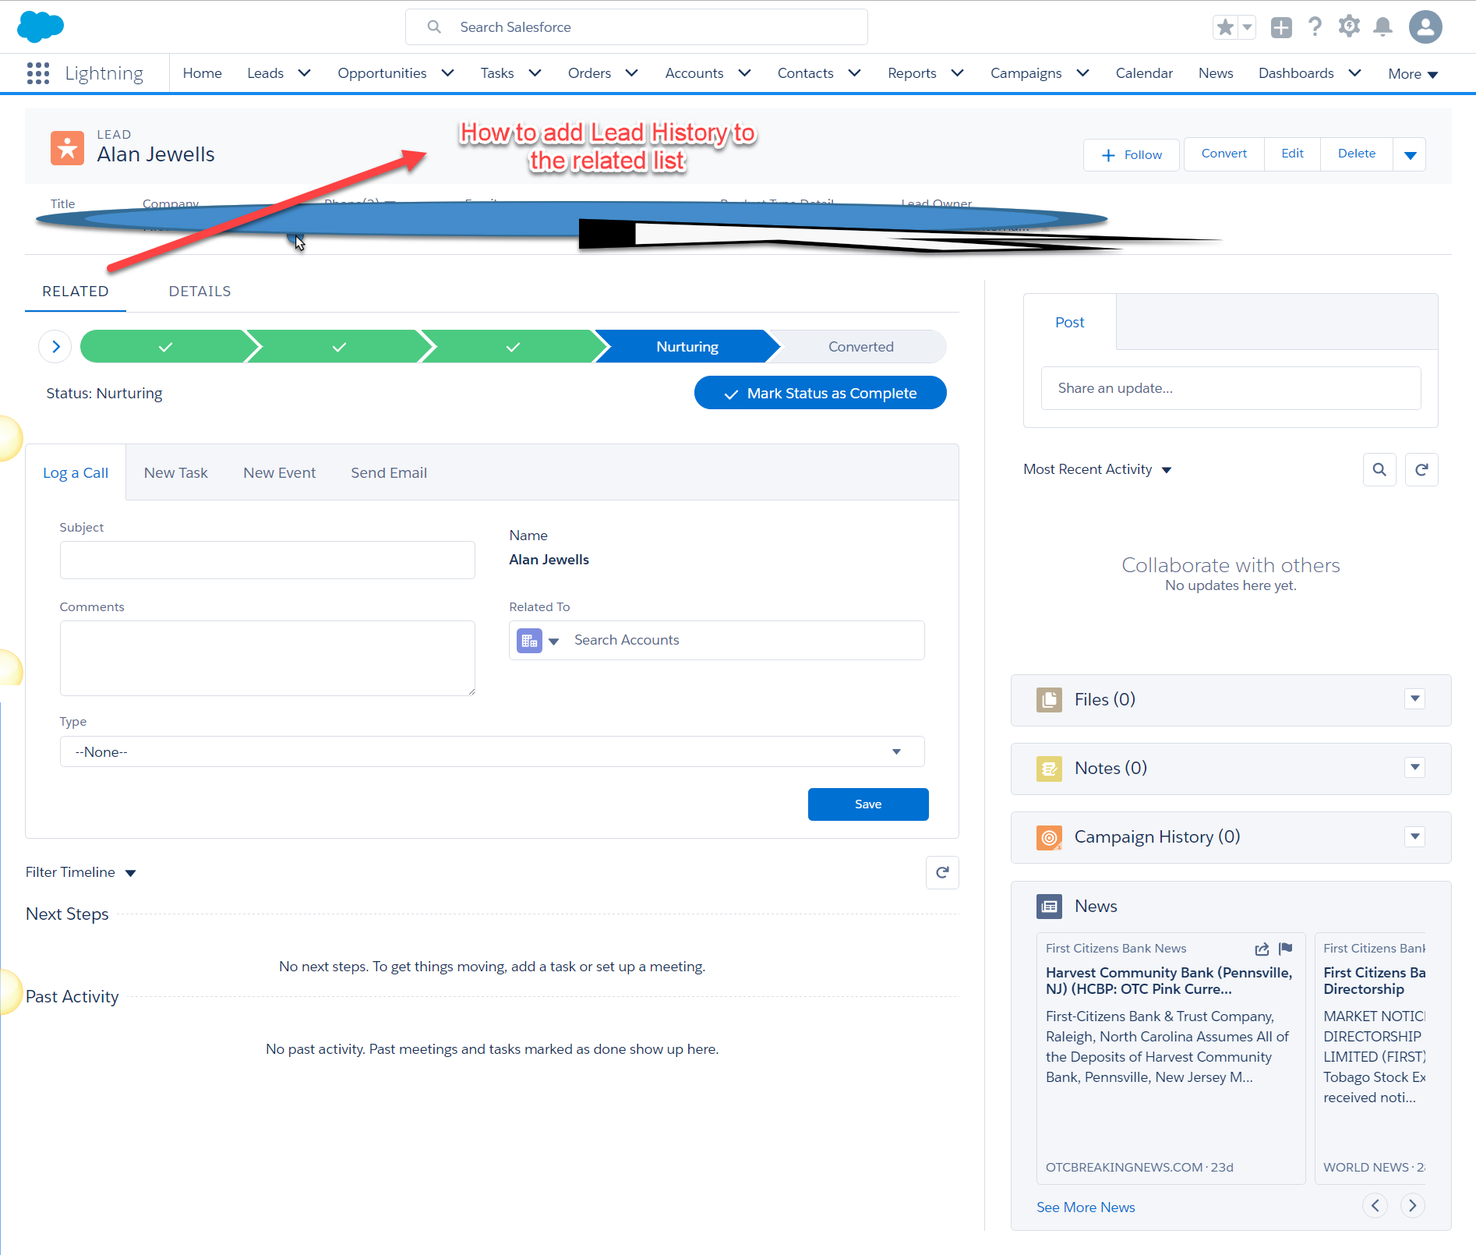Switch to the Send Email tab
Viewport: 1476px width, 1255px height.
point(389,473)
